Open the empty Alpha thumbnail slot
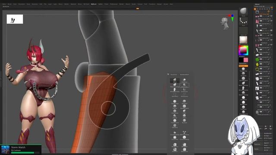Screen dimensions: 276x155 243,31
